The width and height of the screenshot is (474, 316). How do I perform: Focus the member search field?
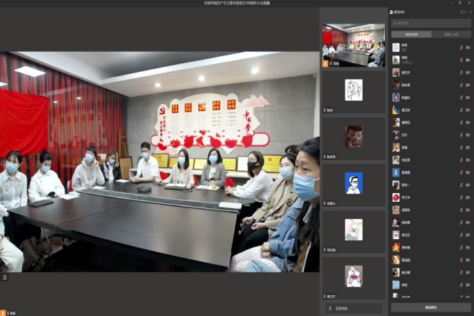431,23
